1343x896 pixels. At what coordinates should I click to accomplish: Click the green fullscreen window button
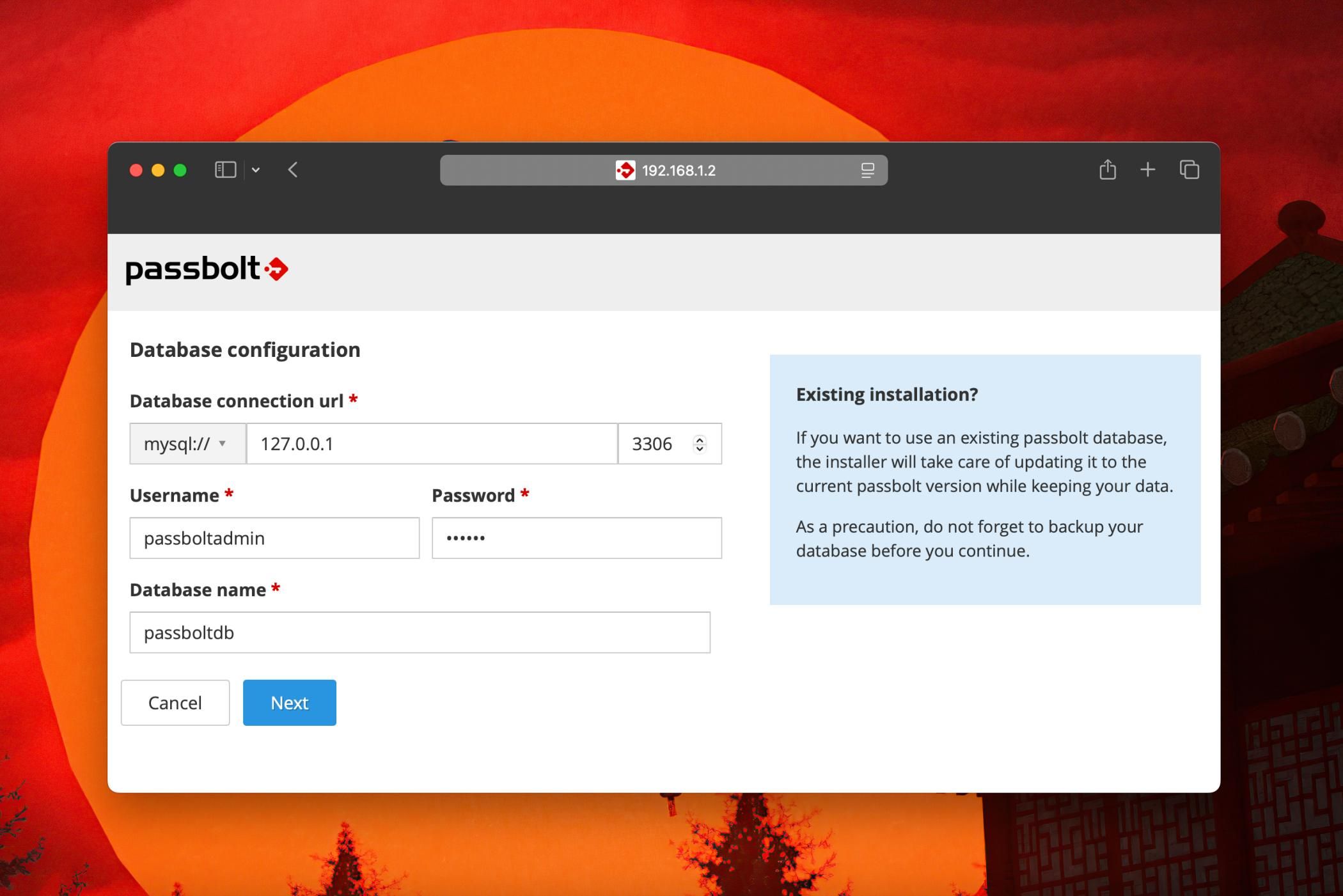click(x=180, y=170)
